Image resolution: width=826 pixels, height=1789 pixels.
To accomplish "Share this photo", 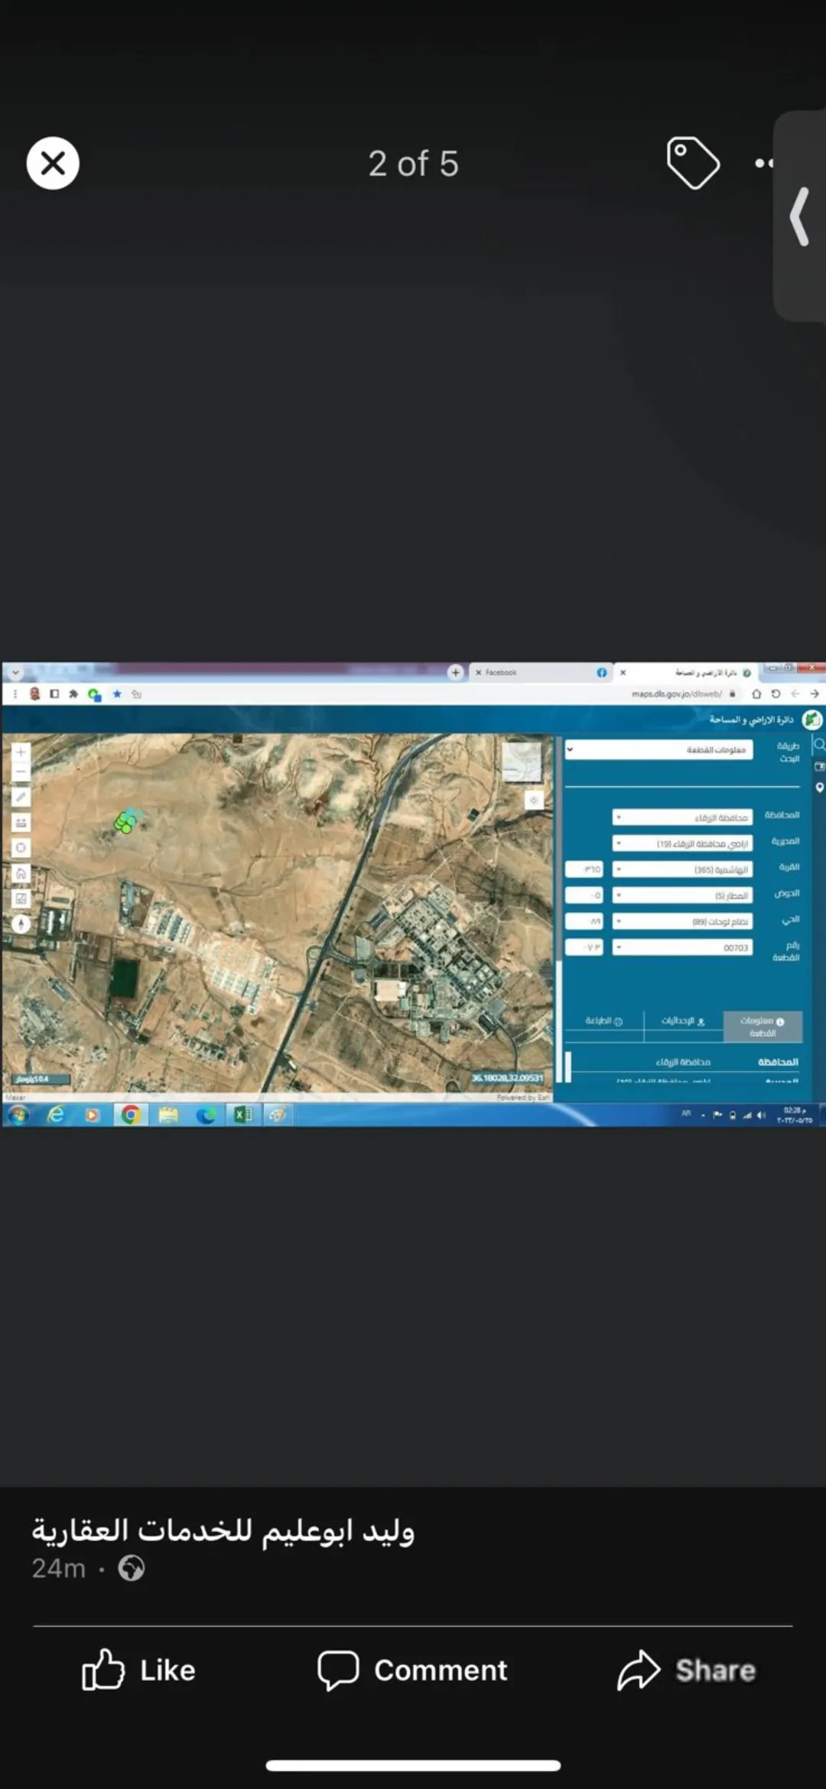I will (x=687, y=1670).
